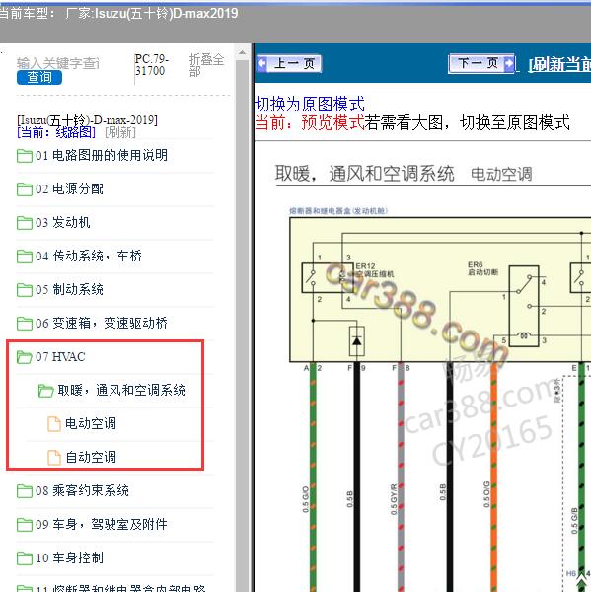Viewport: 591px width, 592px height.
Task: Expand 10 车身控制 tree item
Action: (69, 558)
